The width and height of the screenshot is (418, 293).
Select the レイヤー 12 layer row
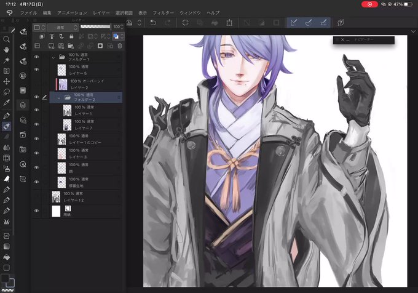pos(86,197)
